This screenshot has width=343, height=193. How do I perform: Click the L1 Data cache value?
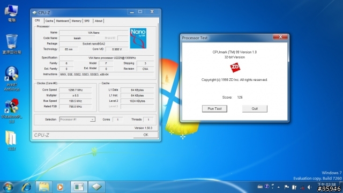(137, 90)
